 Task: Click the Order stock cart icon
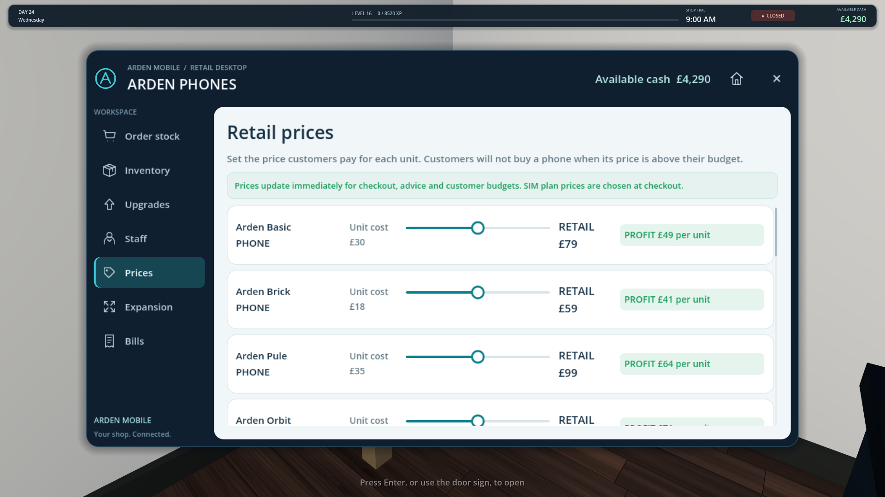109,136
